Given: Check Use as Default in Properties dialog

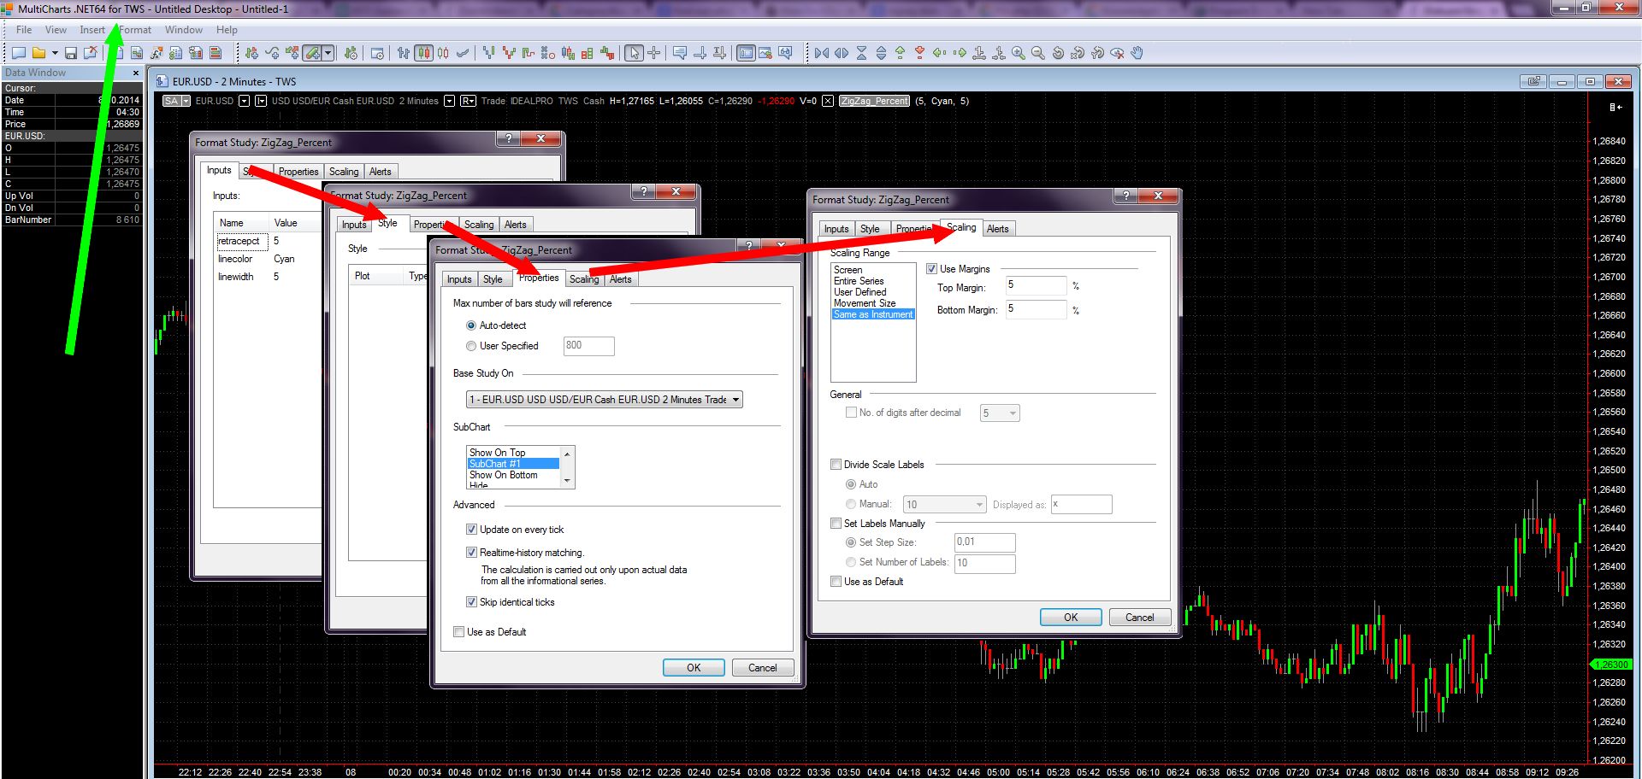Looking at the screenshot, I should pos(459,632).
